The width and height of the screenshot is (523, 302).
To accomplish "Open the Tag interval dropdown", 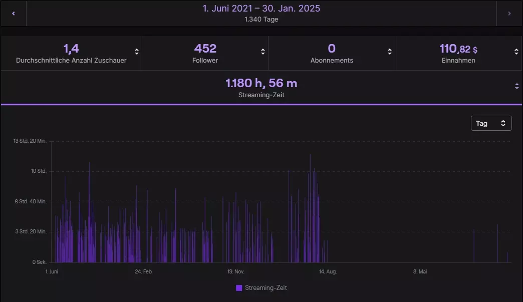I will coord(491,123).
